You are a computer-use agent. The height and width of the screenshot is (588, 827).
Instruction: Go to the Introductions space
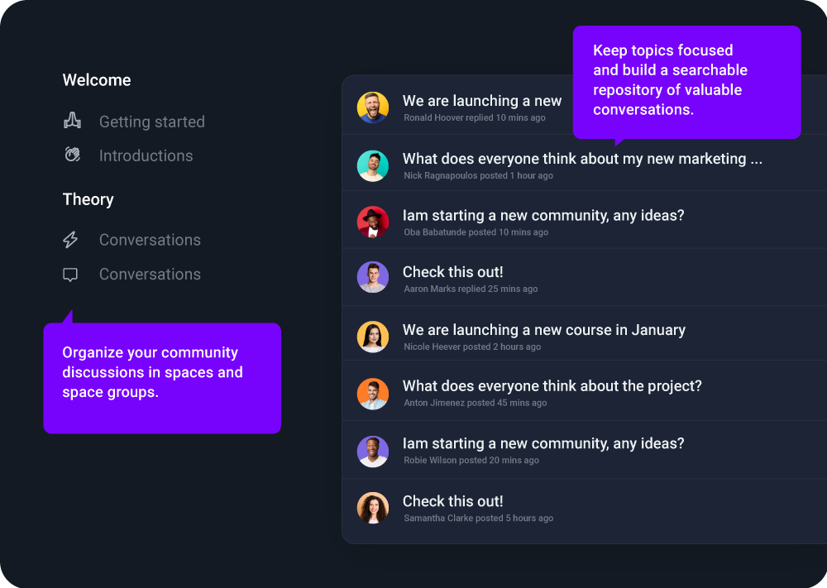[x=146, y=155]
